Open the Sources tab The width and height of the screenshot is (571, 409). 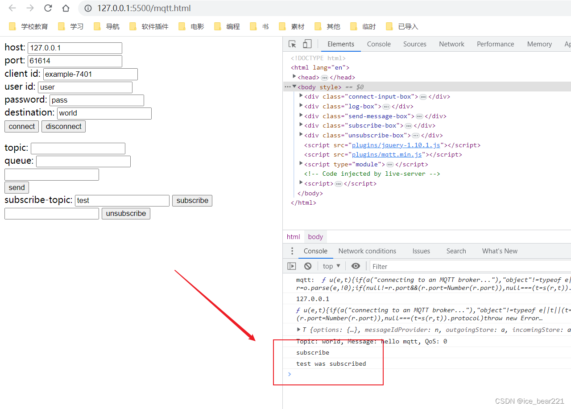coord(415,44)
